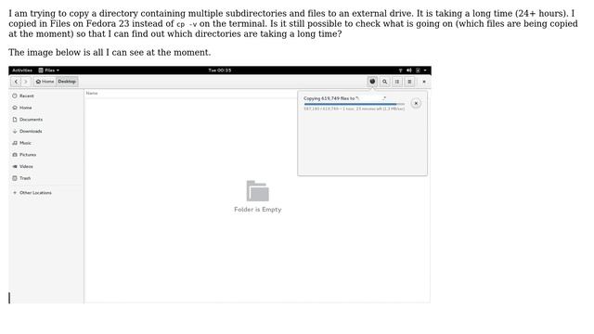Viewport: 594px width, 334px height.
Task: Open Videos in the sidebar
Action: pos(45,166)
